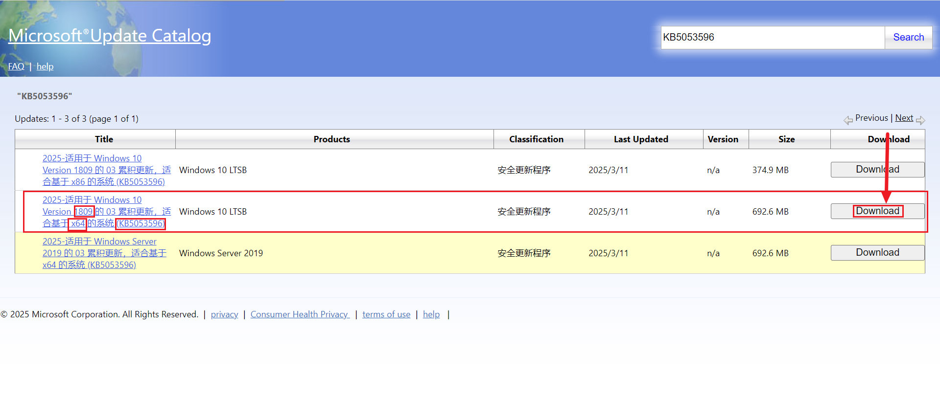Open the FAQ link in header
940x419 pixels.
(16, 66)
